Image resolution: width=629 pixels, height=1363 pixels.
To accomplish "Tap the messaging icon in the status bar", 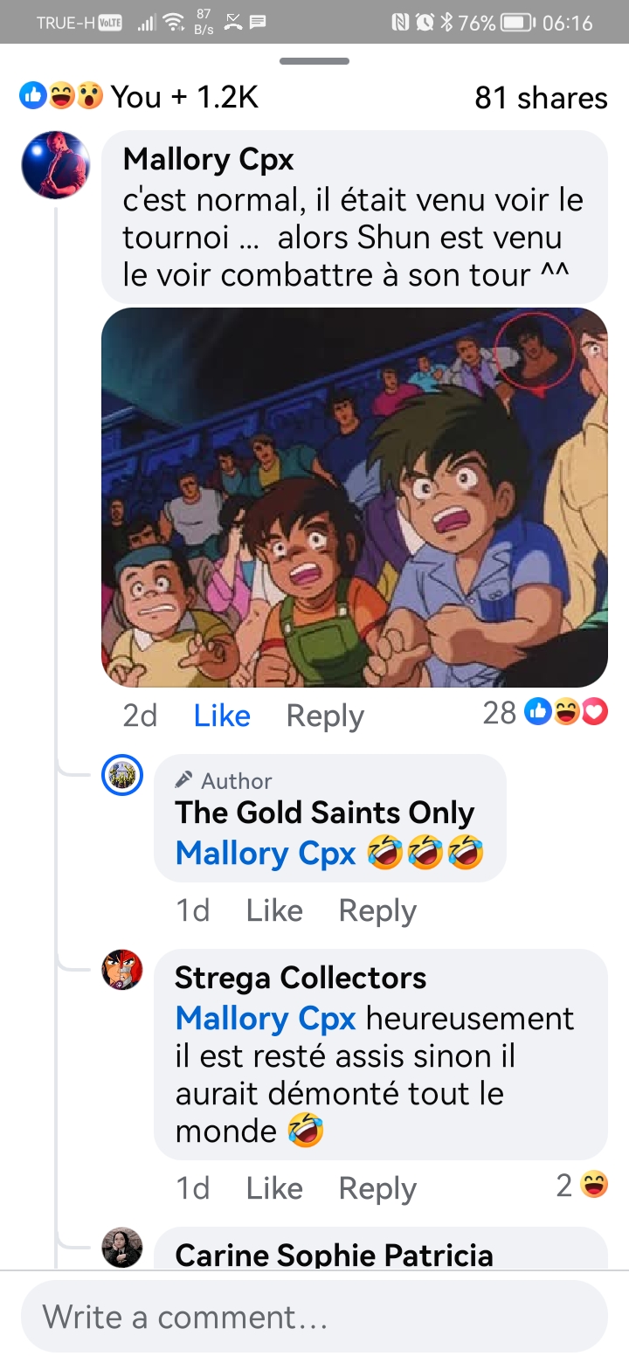I will click(x=258, y=23).
